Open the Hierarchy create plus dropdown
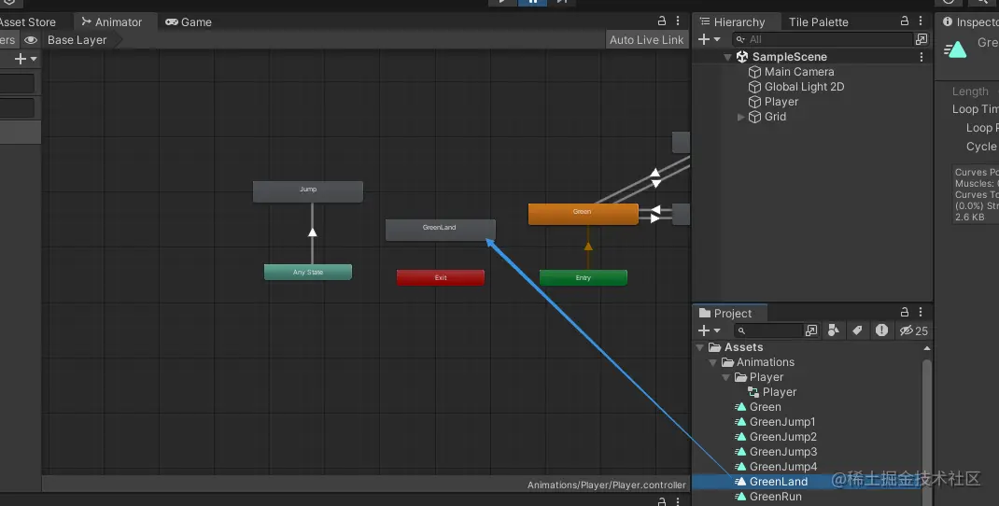 (x=709, y=39)
